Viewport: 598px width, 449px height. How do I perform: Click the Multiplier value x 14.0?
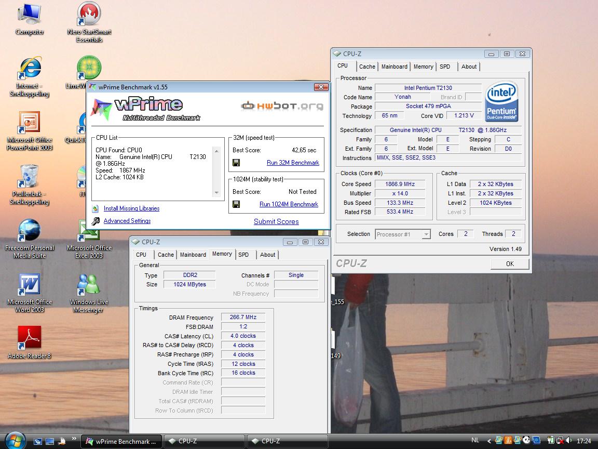(x=400, y=193)
